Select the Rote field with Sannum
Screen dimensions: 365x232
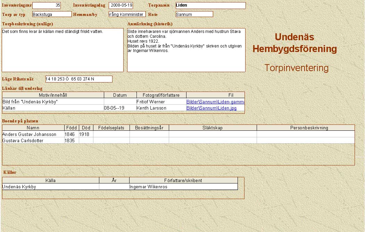pyautogui.click(x=194, y=14)
